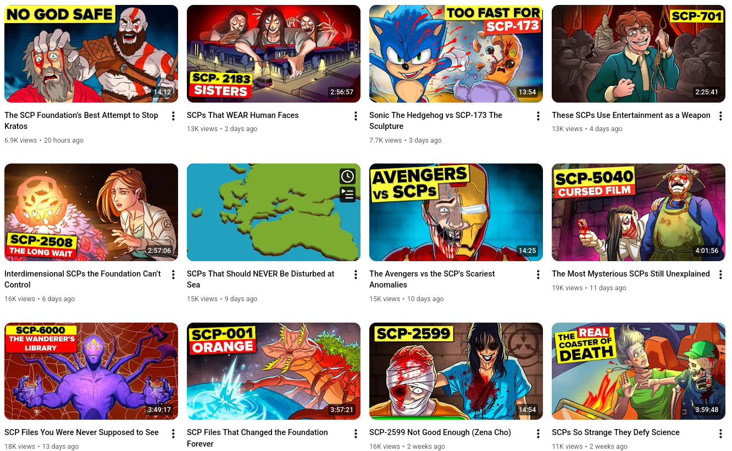The height and width of the screenshot is (451, 732).
Task: Open three-dot menu for Avengers vs SCP's video
Action: 538,275
